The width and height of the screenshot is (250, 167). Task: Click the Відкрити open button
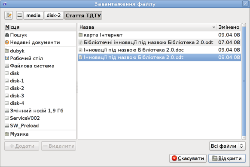[x=227, y=158]
